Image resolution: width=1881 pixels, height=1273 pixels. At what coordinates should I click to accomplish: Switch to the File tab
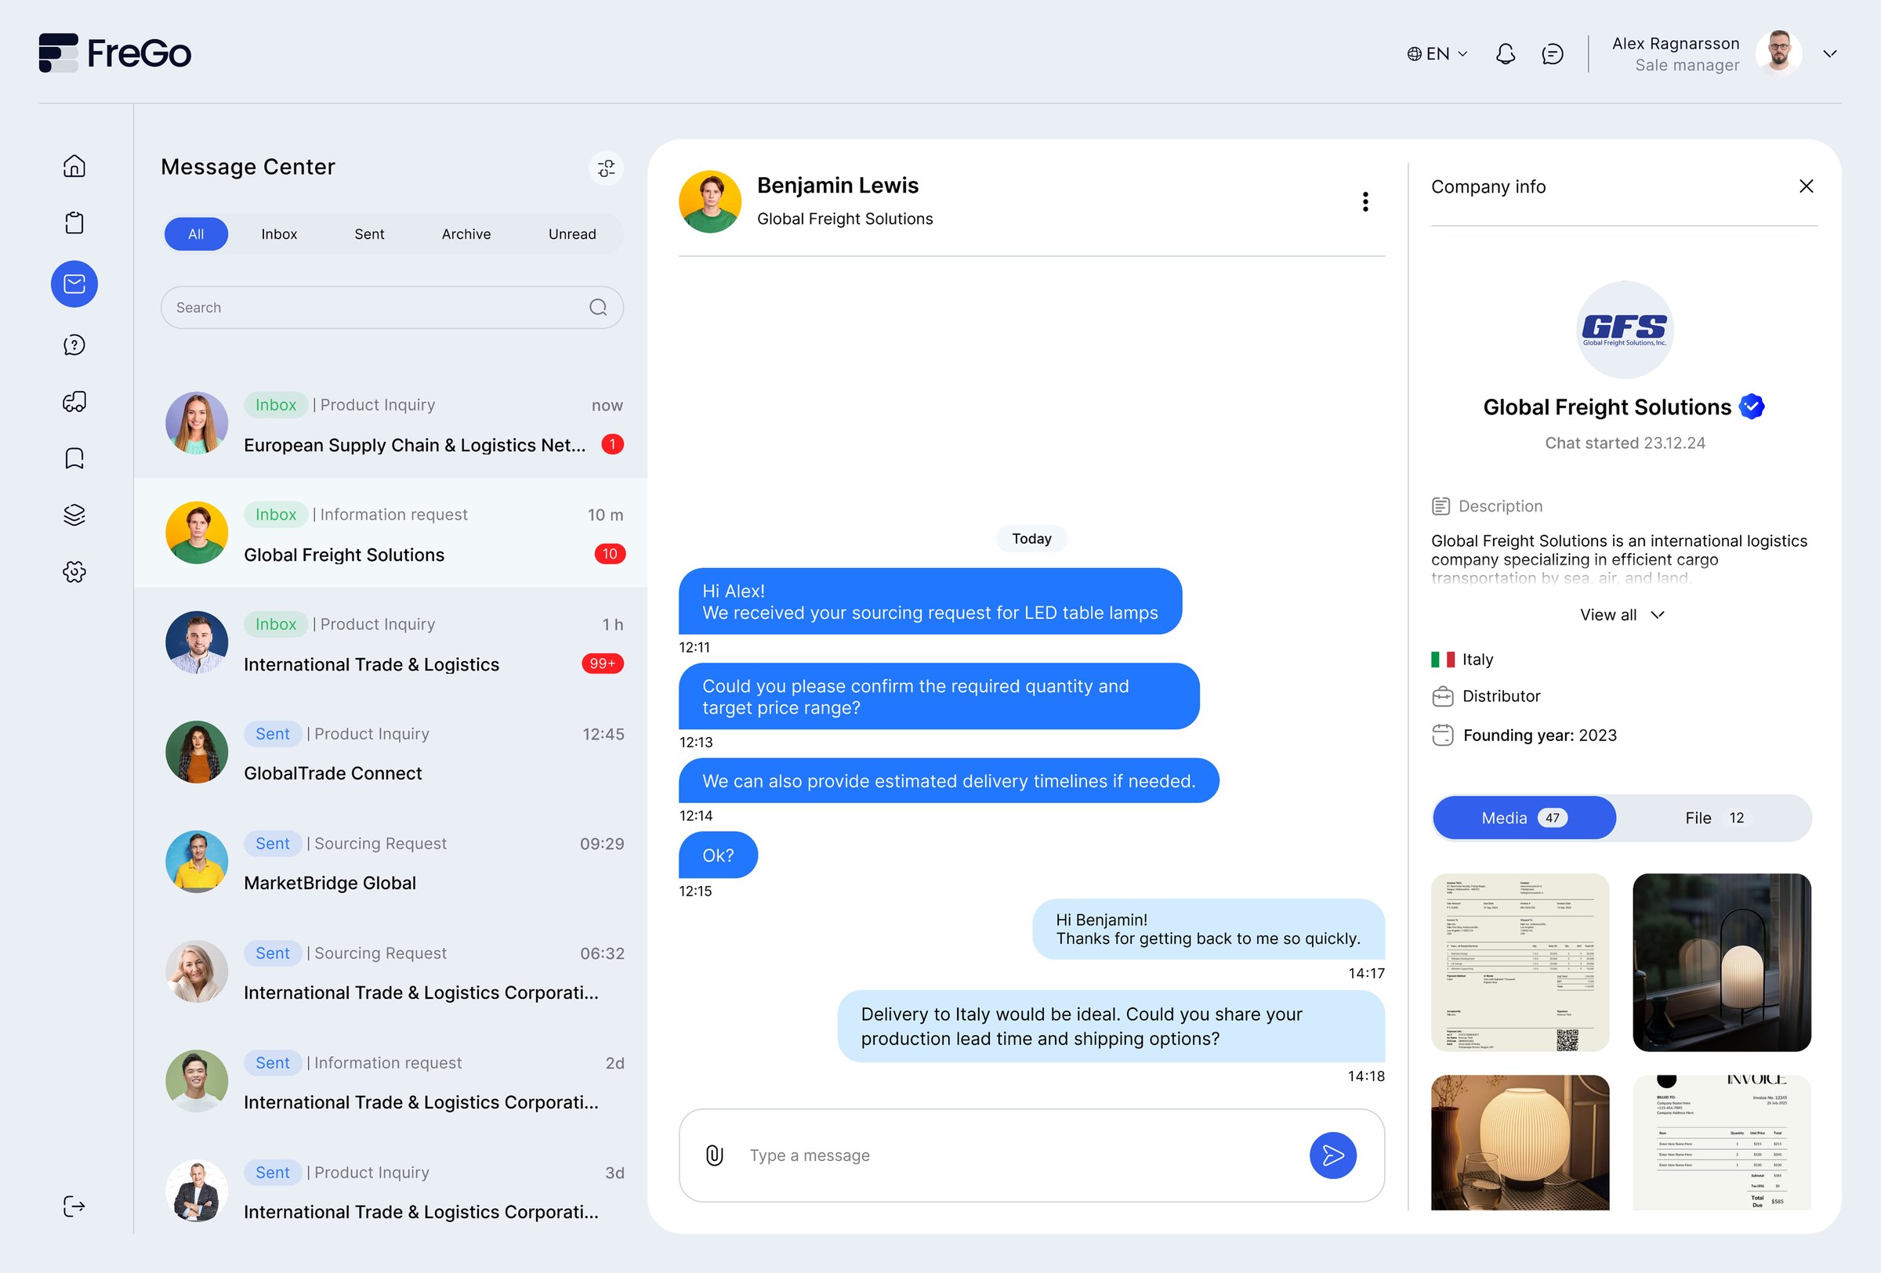pyautogui.click(x=1713, y=818)
